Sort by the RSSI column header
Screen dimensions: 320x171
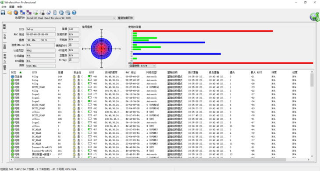(x=96, y=72)
